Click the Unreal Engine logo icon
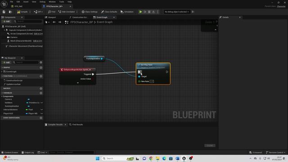 (x=4, y=4)
